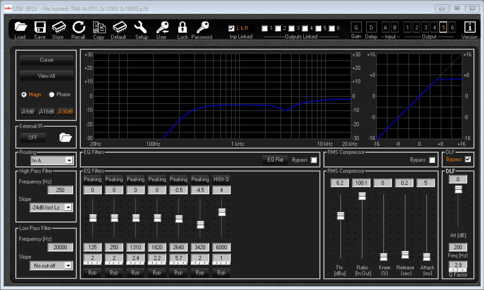Open the Version info icon
The height and width of the screenshot is (290, 484).
(x=469, y=28)
